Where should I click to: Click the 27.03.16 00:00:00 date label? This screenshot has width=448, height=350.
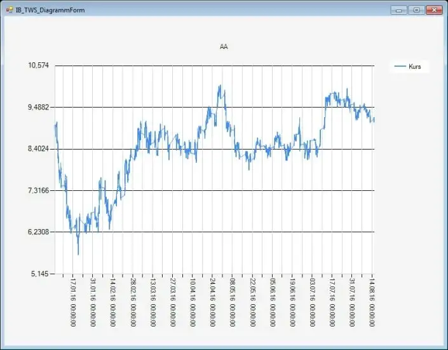[x=172, y=302]
